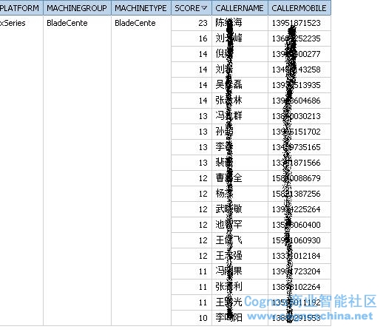Click the mobile number ending in 225264
The width and height of the screenshot is (386, 332).
click(x=296, y=209)
